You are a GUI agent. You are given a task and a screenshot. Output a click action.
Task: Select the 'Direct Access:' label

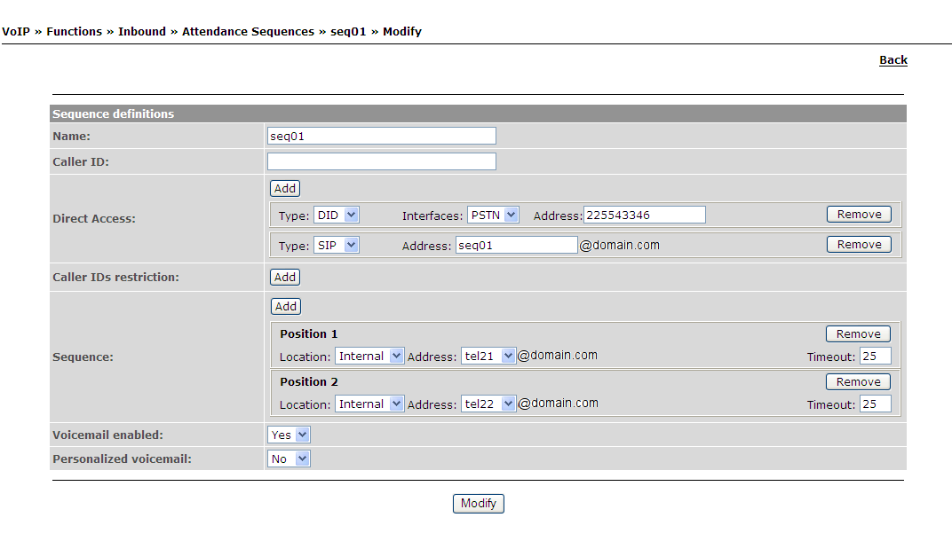94,219
